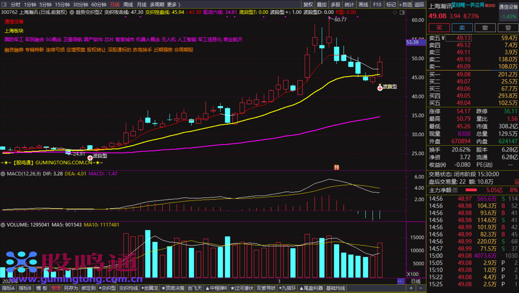Click the 主力净额 list icon

point(455,190)
